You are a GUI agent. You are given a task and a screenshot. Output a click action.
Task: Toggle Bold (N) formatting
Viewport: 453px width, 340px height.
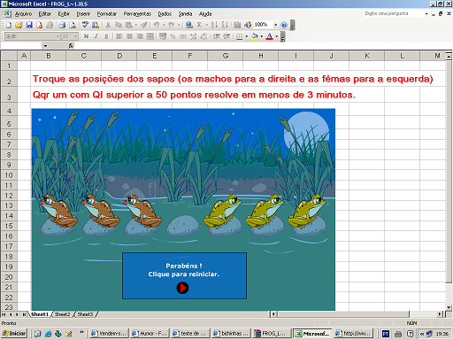pos(86,36)
